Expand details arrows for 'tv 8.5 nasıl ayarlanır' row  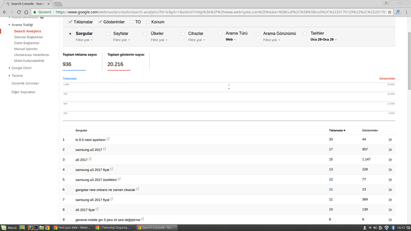coord(390,140)
